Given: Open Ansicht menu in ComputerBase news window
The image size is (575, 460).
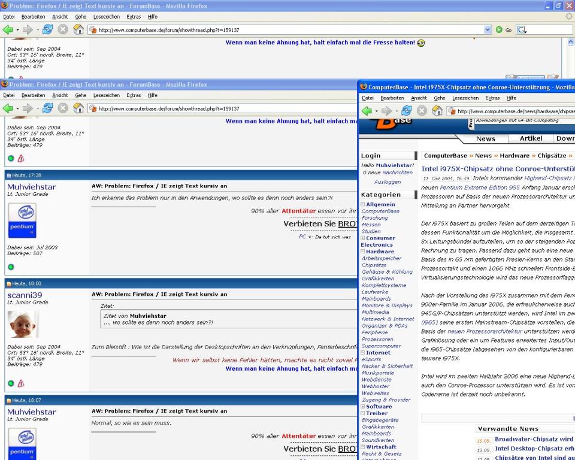Looking at the screenshot, I should pos(419,98).
